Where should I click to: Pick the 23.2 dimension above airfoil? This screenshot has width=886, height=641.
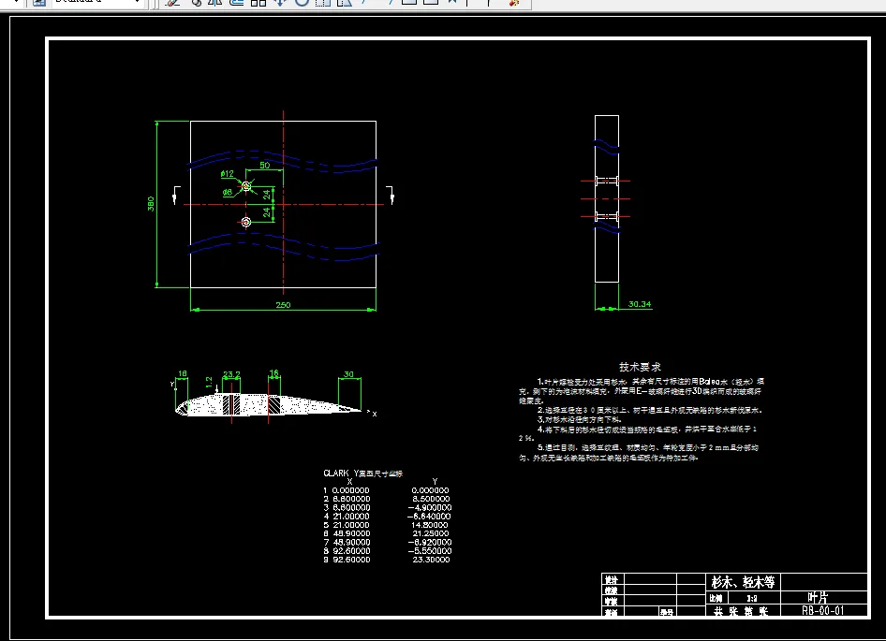click(x=231, y=374)
